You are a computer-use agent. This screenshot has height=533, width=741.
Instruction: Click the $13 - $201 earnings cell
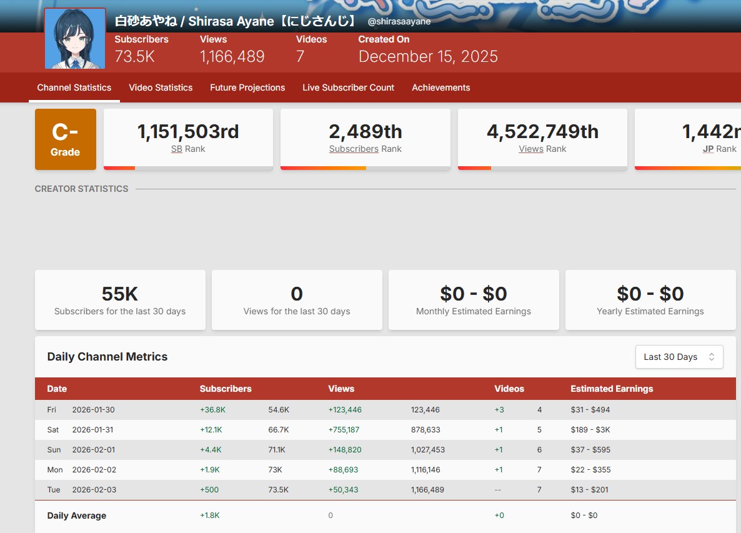tap(589, 489)
